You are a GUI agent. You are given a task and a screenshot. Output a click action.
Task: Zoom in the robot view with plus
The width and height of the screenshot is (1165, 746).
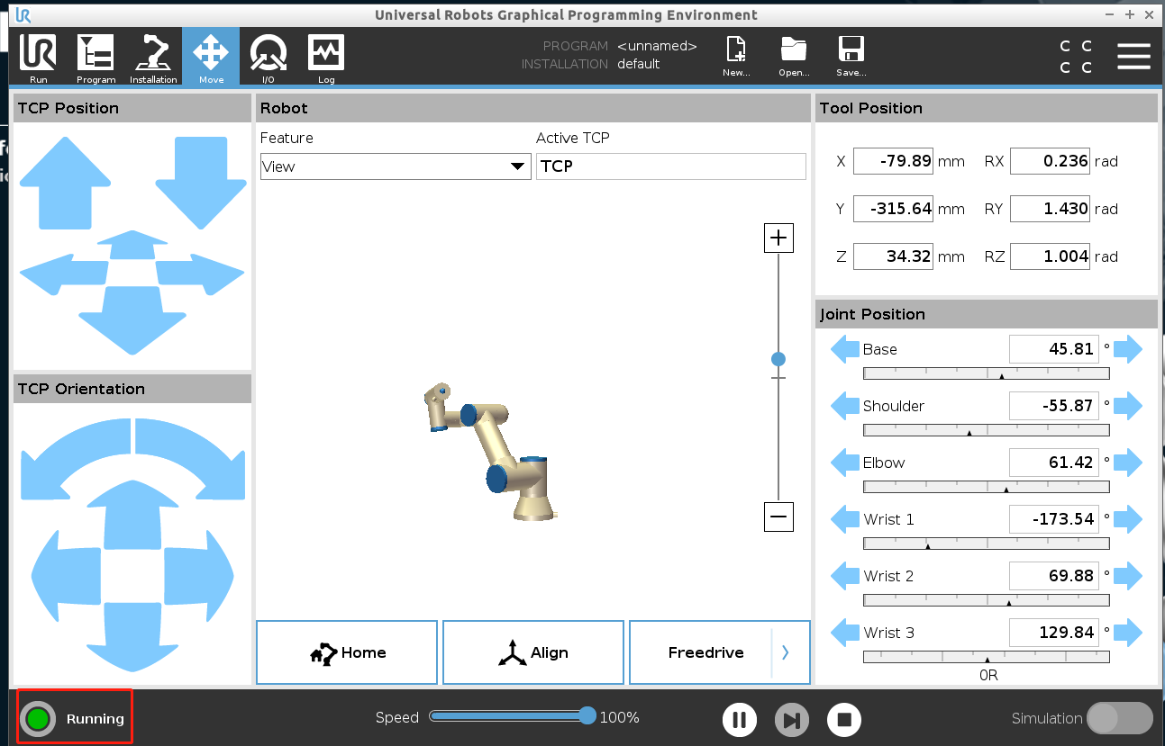tap(778, 238)
